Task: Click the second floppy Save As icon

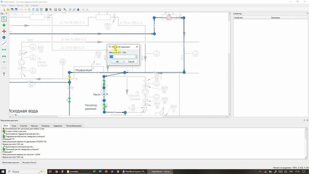Action: pos(16,10)
